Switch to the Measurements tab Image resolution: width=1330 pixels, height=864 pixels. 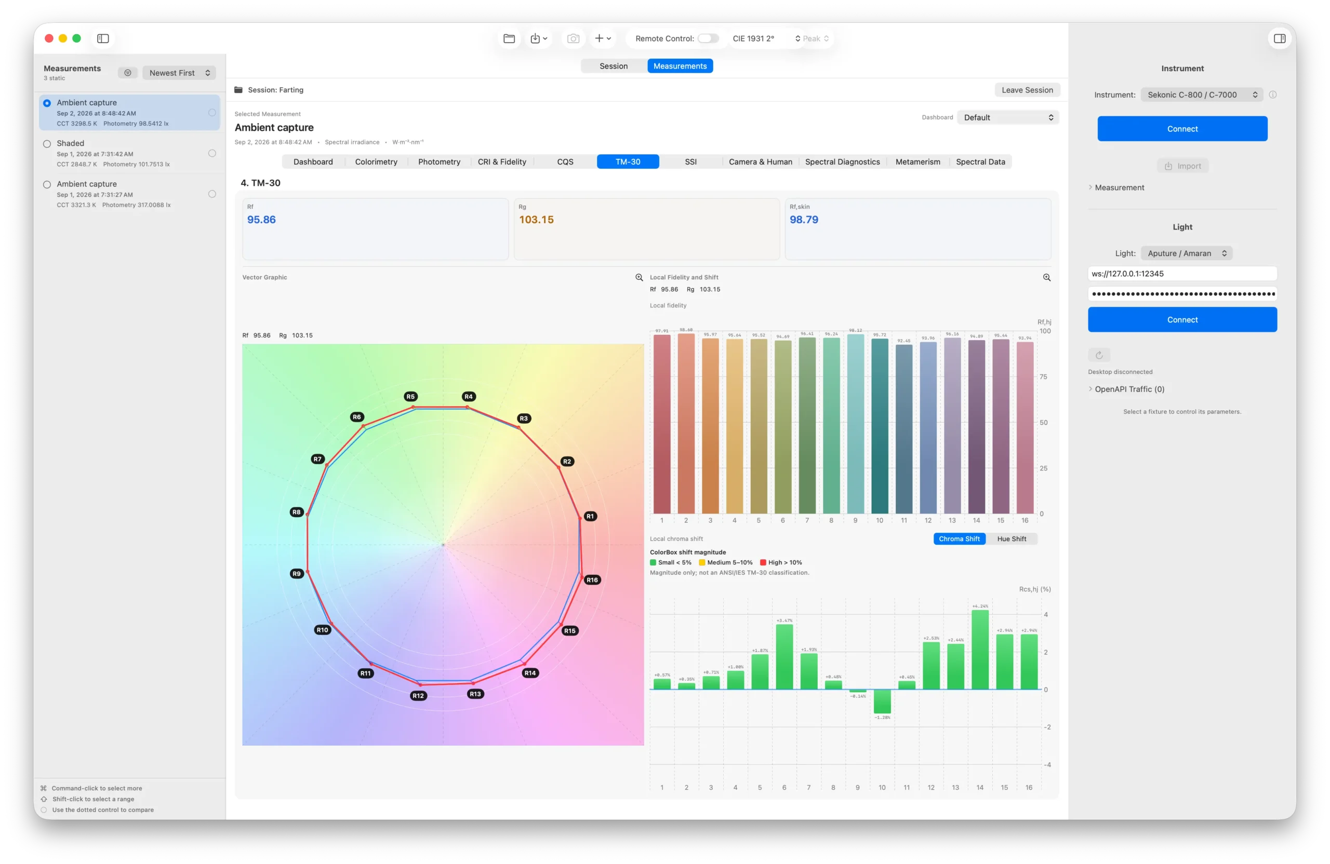[680, 66]
